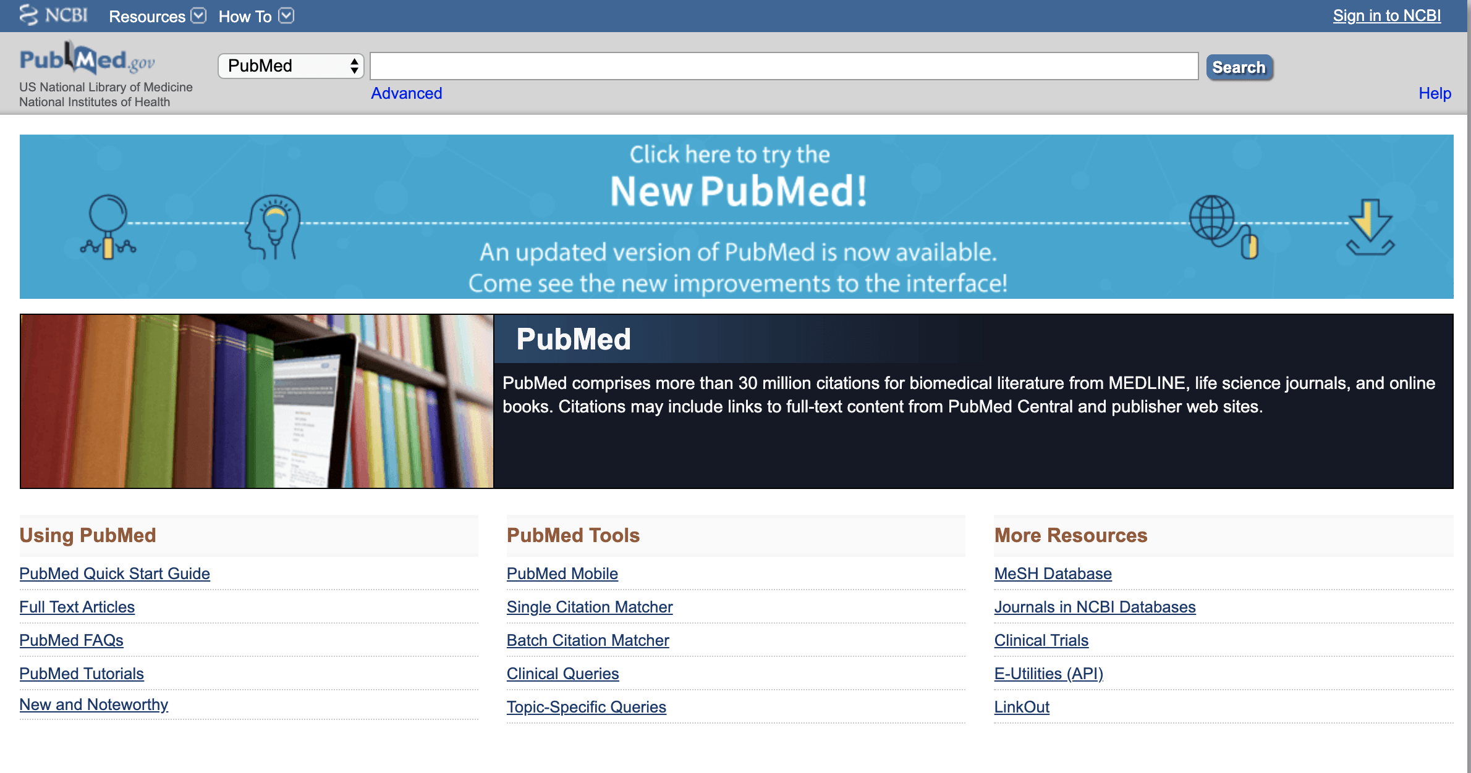Click the NCBI logo icon
The height and width of the screenshot is (773, 1471).
pos(29,15)
